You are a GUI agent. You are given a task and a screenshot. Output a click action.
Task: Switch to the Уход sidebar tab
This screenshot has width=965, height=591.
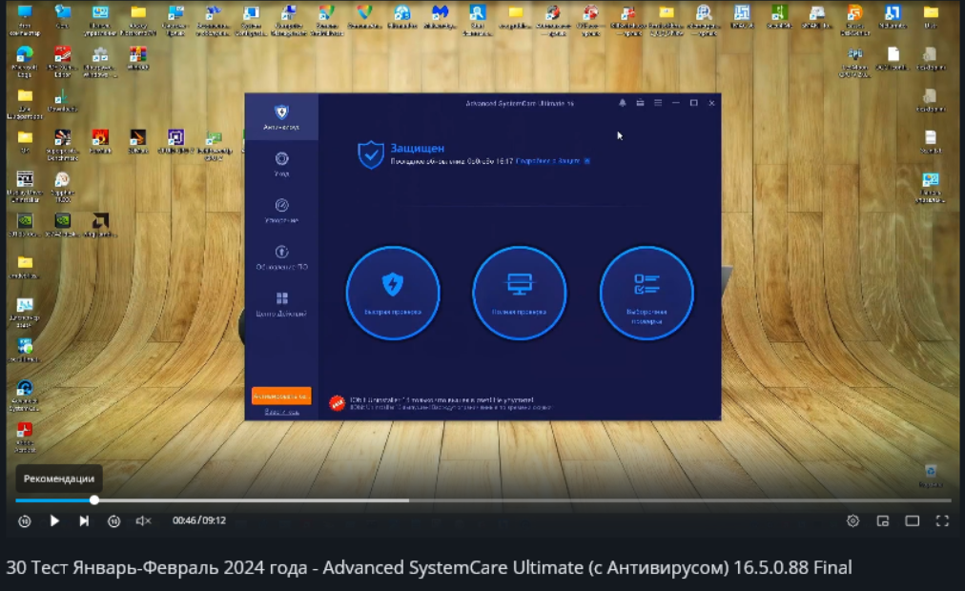[281, 164]
